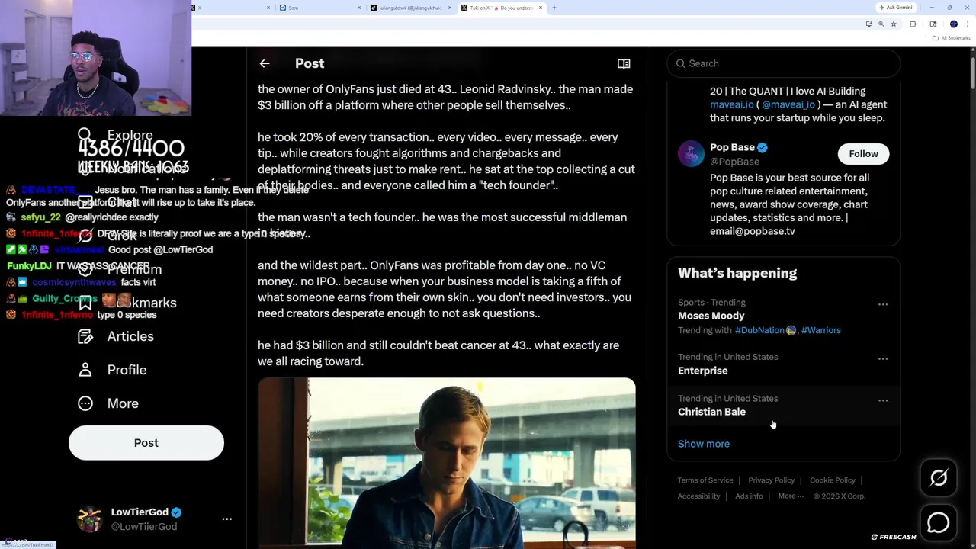Open the Moses Moody trending topic
This screenshot has width=976, height=549.
[x=711, y=316]
